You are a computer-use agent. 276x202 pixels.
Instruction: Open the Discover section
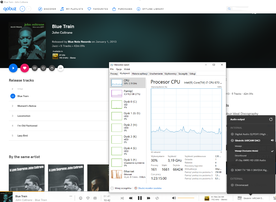point(47,9)
